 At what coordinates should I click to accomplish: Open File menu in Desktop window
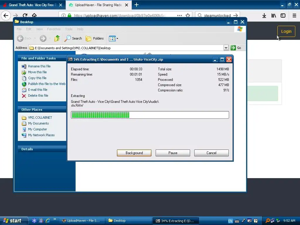[19, 29]
